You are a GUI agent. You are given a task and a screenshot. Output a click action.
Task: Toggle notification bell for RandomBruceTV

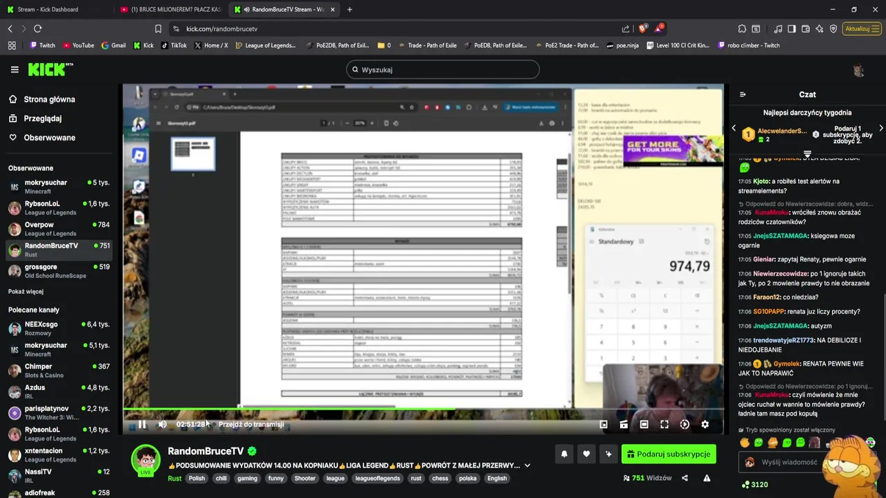pyautogui.click(x=564, y=454)
